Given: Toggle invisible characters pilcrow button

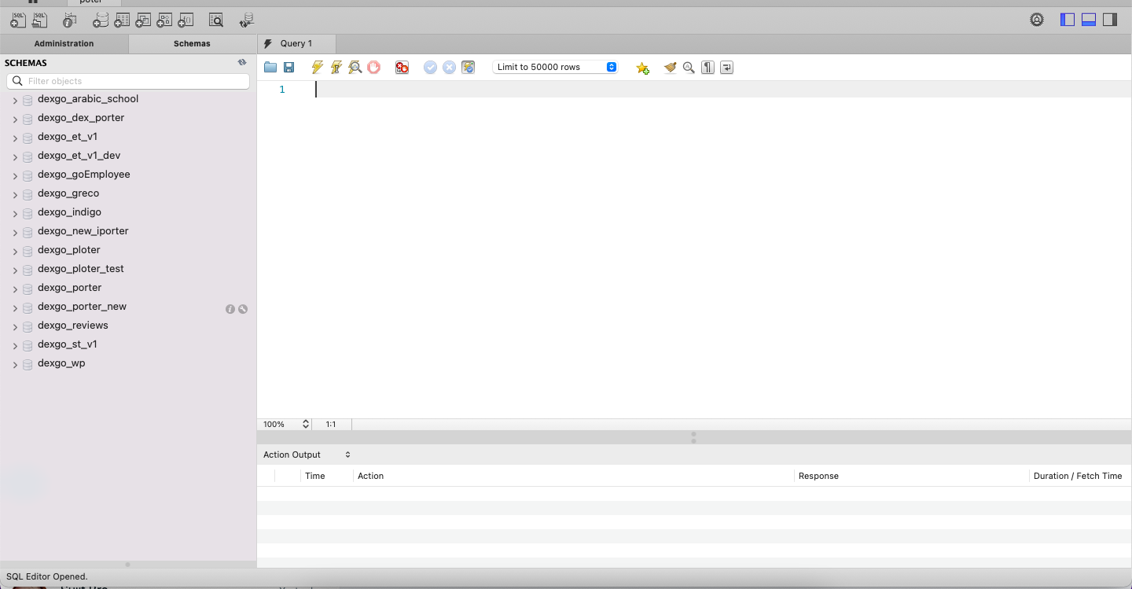Looking at the screenshot, I should pos(707,68).
